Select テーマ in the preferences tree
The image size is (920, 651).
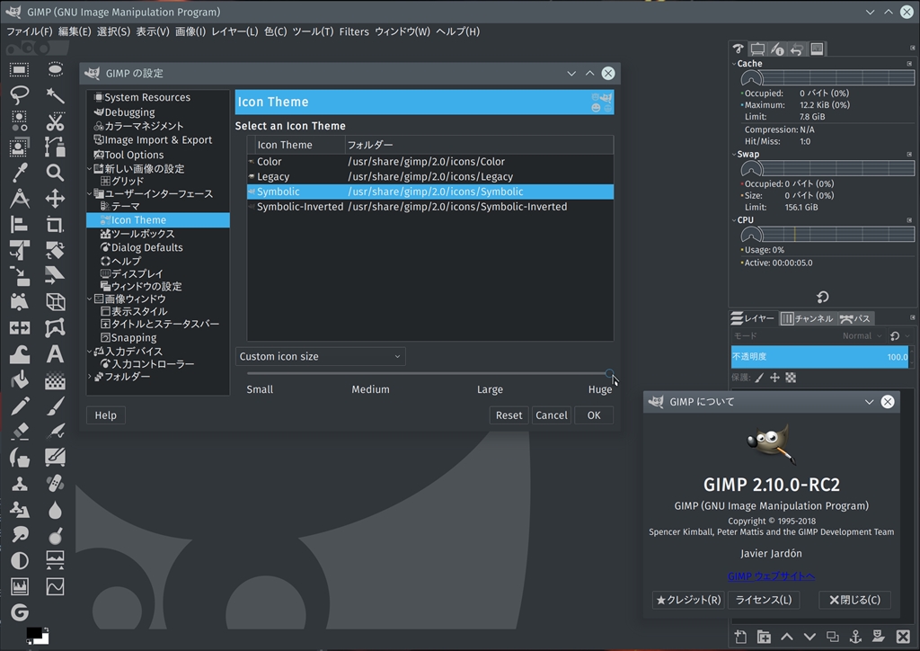pyautogui.click(x=125, y=206)
